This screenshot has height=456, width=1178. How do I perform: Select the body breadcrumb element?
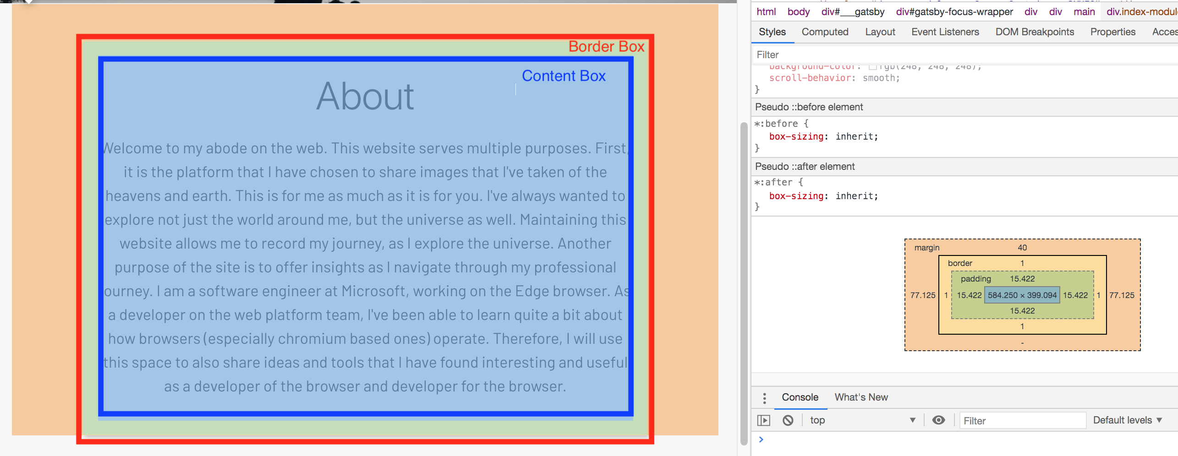(x=798, y=12)
